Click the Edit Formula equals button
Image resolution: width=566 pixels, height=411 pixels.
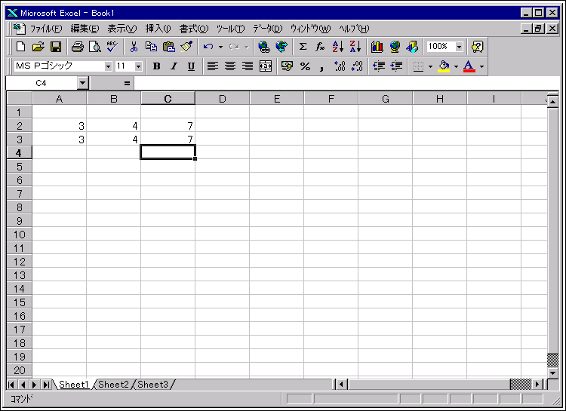coord(127,84)
